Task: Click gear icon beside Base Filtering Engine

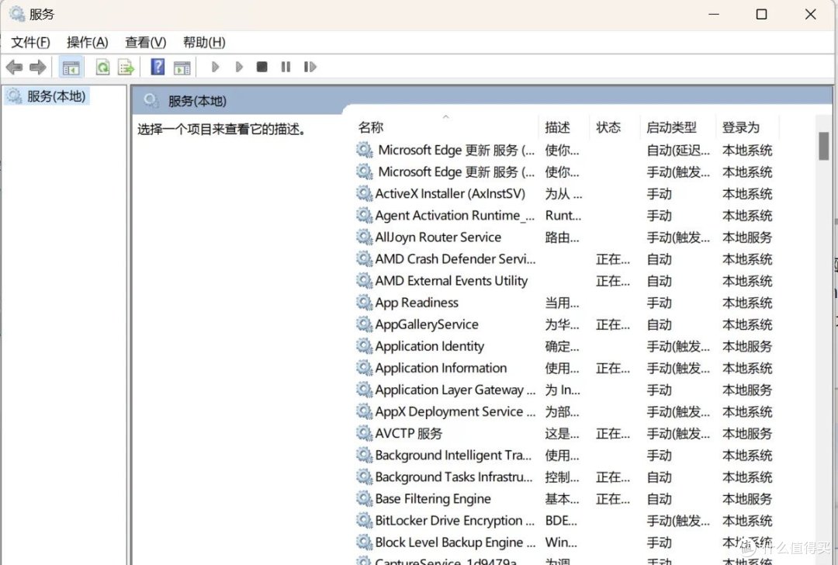Action: 365,499
